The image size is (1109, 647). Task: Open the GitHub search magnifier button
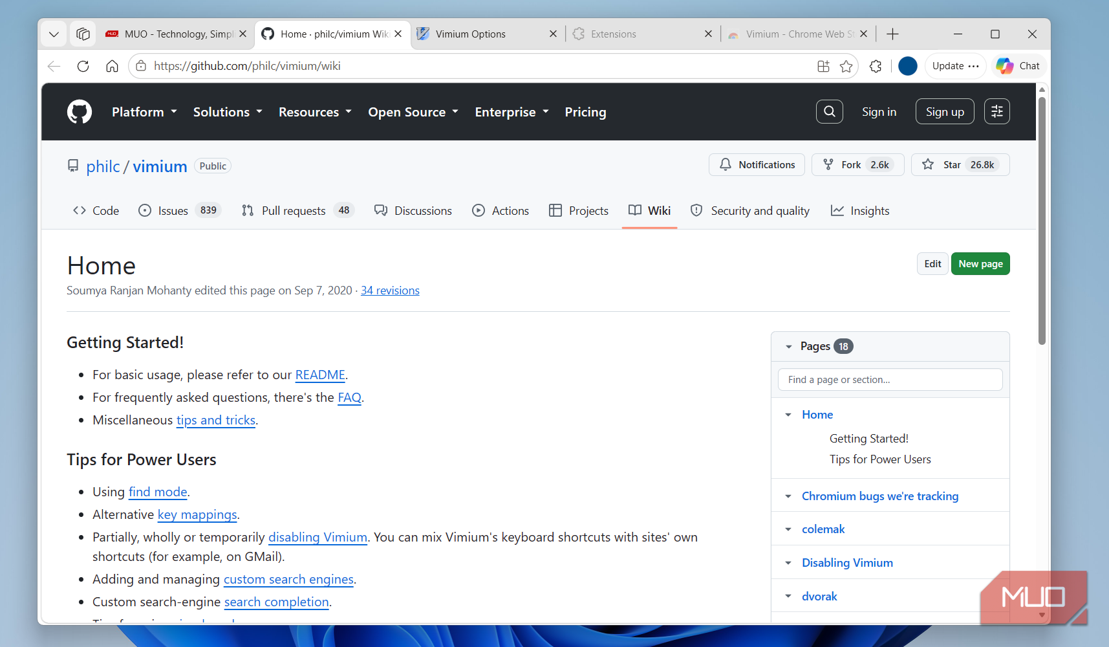(x=829, y=111)
